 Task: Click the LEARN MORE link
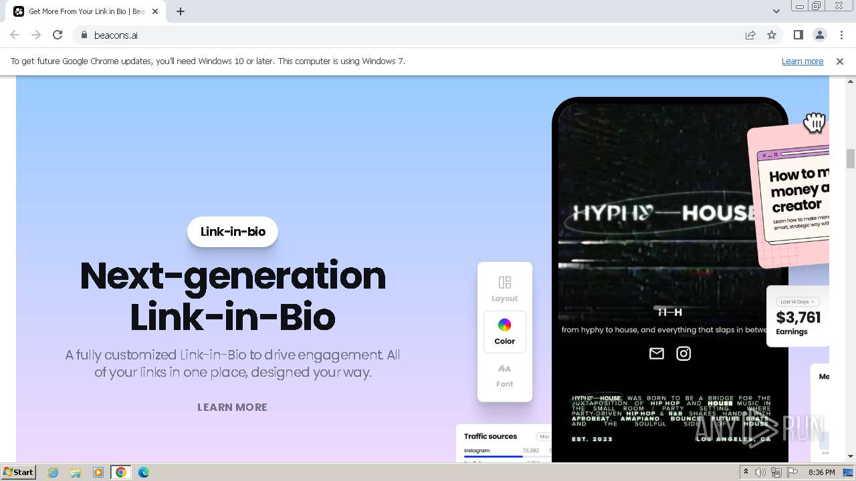[232, 407]
